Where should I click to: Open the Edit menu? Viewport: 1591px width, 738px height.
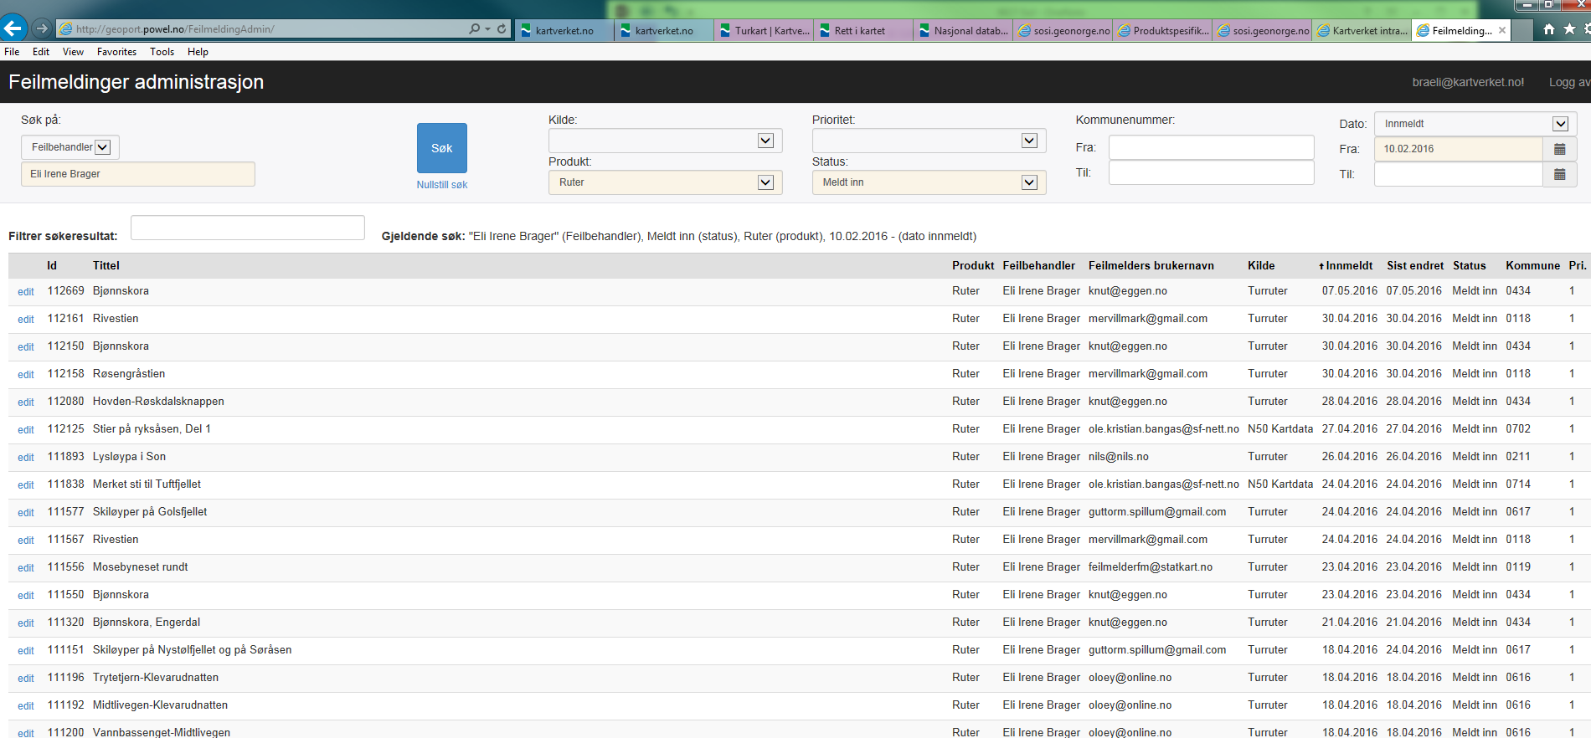click(41, 52)
